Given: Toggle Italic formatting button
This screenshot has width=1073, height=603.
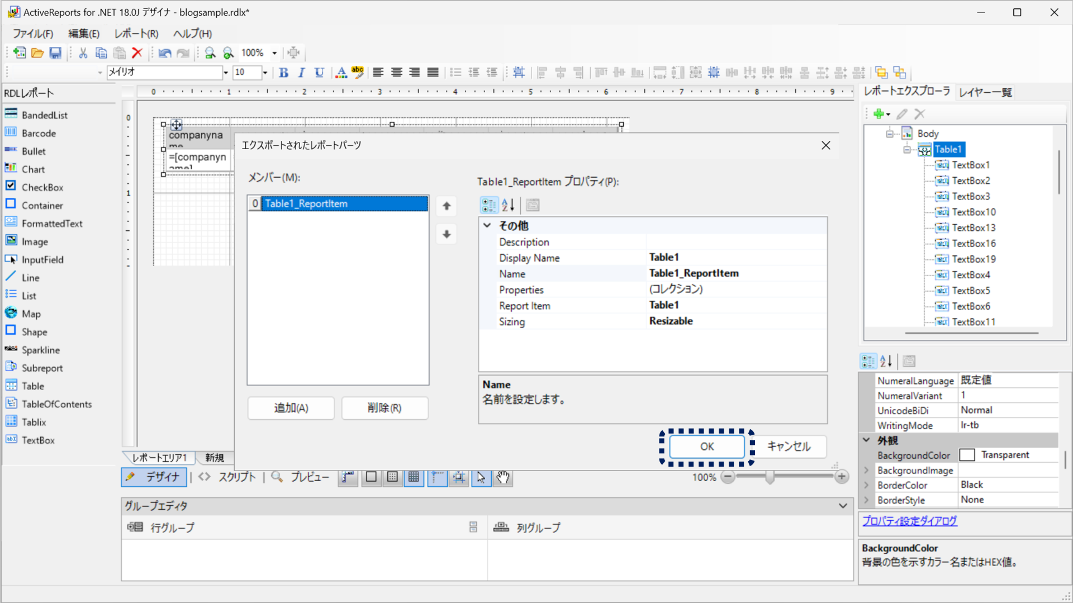Looking at the screenshot, I should (301, 73).
